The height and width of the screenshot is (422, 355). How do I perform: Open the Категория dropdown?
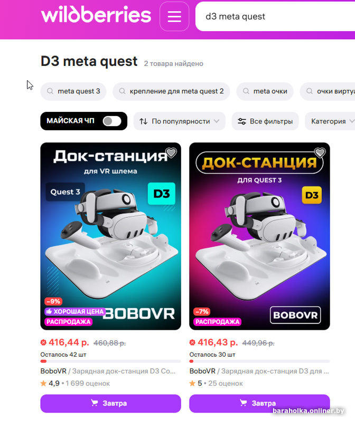click(330, 121)
